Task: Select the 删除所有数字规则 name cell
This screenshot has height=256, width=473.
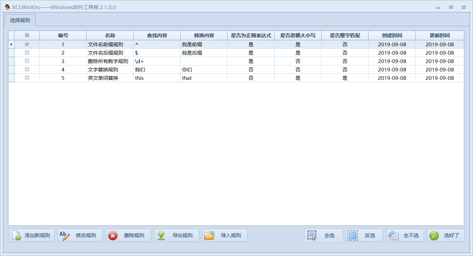Action: [108, 61]
